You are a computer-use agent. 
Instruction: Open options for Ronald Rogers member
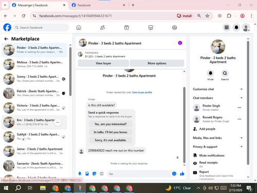[x=240, y=119]
